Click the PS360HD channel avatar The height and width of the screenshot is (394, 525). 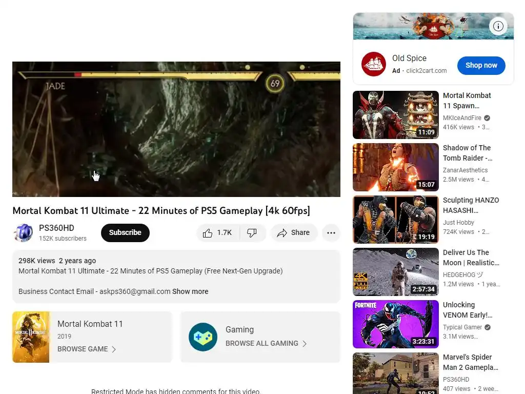pyautogui.click(x=24, y=233)
